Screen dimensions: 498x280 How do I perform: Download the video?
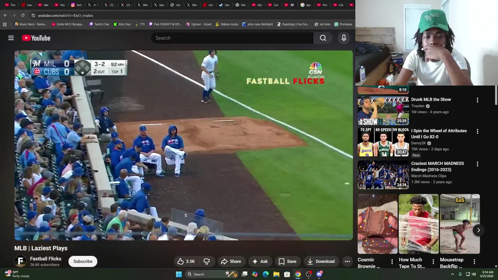[321, 261]
